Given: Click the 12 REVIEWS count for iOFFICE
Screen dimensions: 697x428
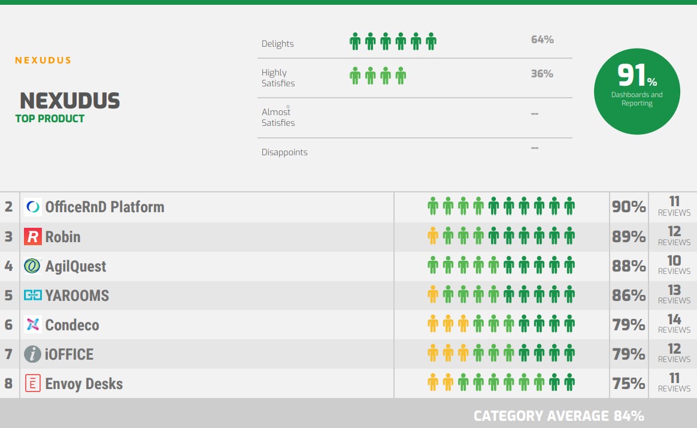Looking at the screenshot, I should pos(674,353).
